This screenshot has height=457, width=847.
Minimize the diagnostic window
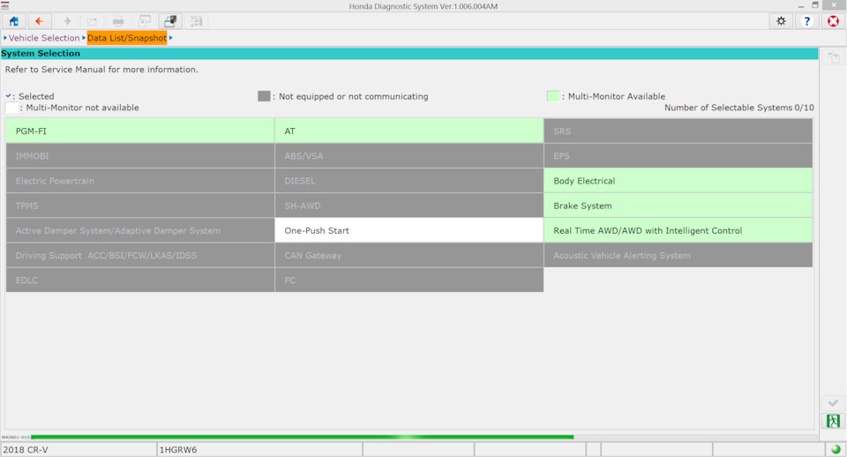click(x=800, y=5)
